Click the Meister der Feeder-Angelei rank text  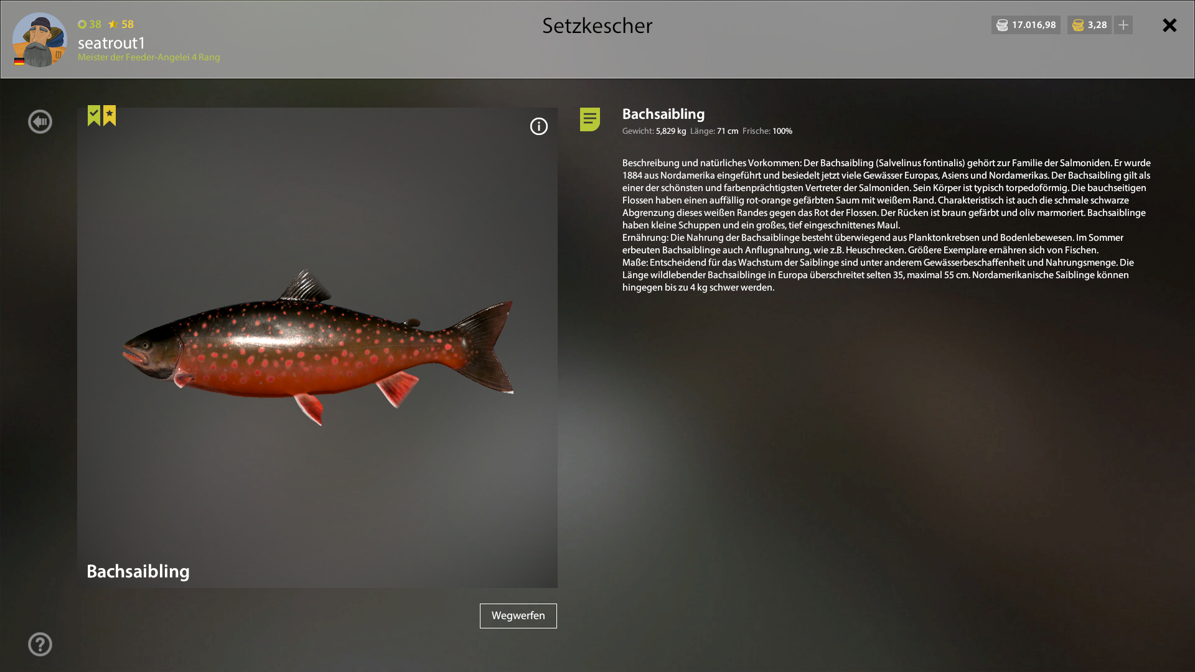pyautogui.click(x=149, y=57)
